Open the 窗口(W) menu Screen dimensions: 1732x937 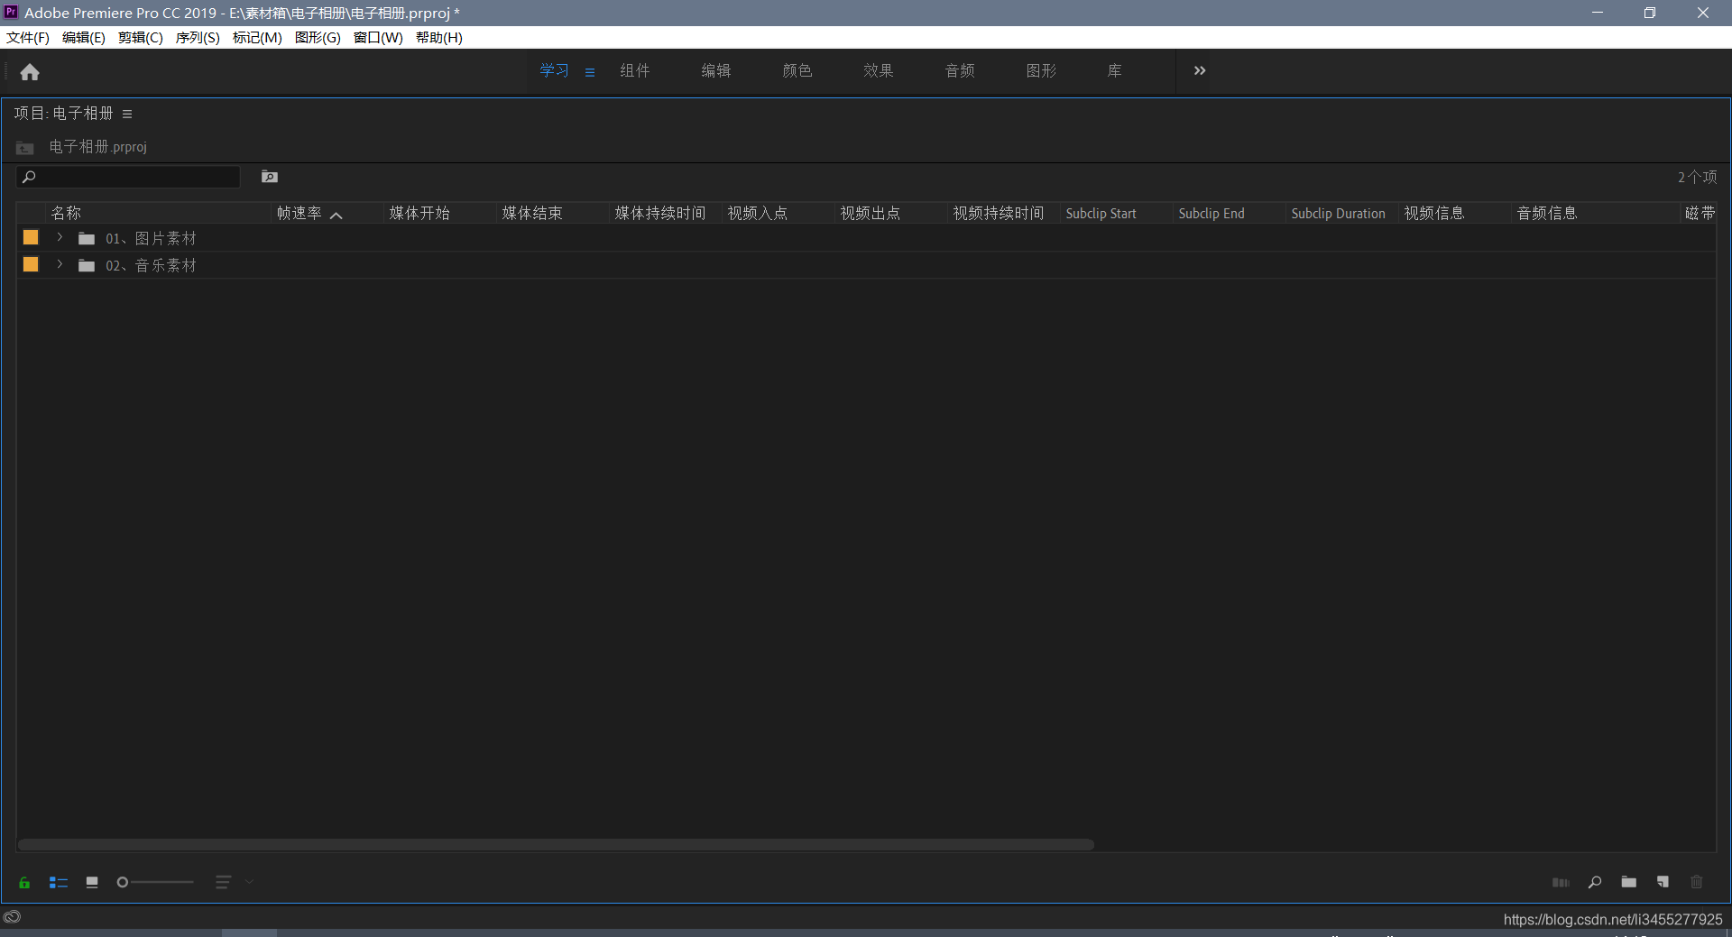point(378,37)
